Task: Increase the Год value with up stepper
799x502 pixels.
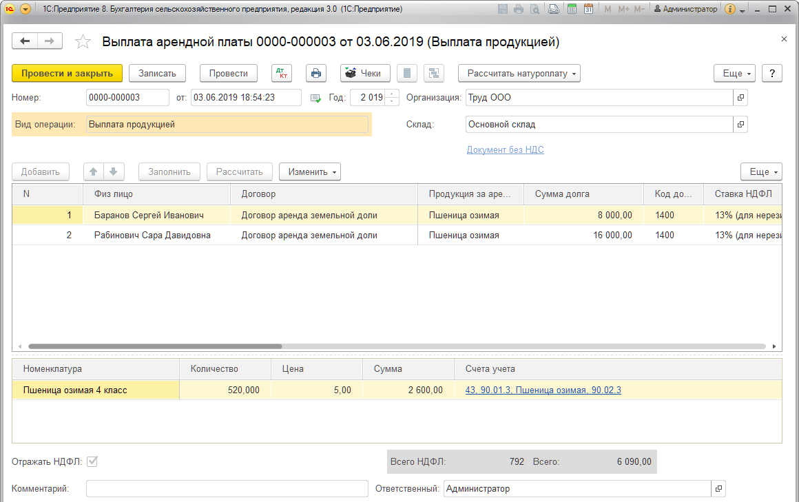Action: click(x=391, y=94)
